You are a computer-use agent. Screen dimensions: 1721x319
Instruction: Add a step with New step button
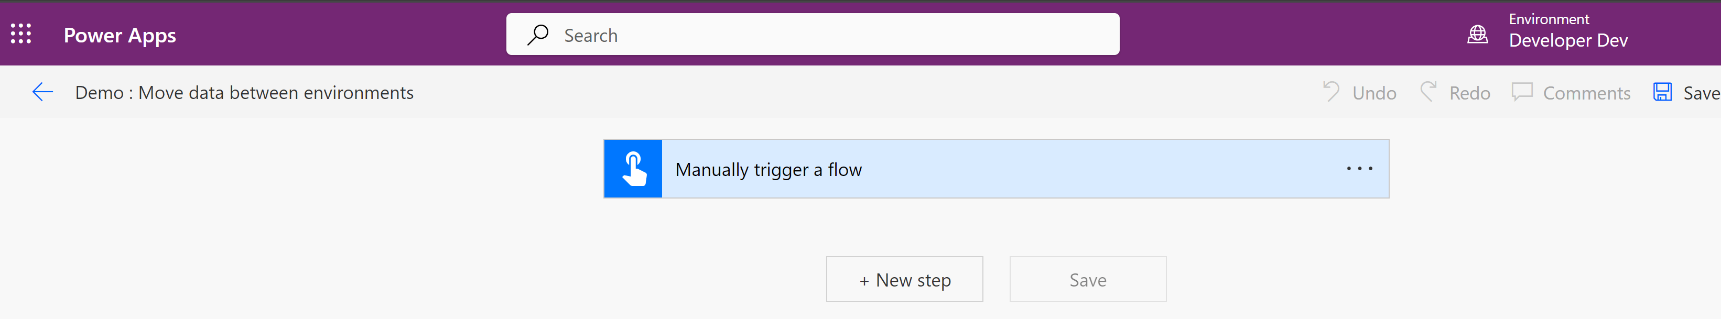[x=905, y=280]
